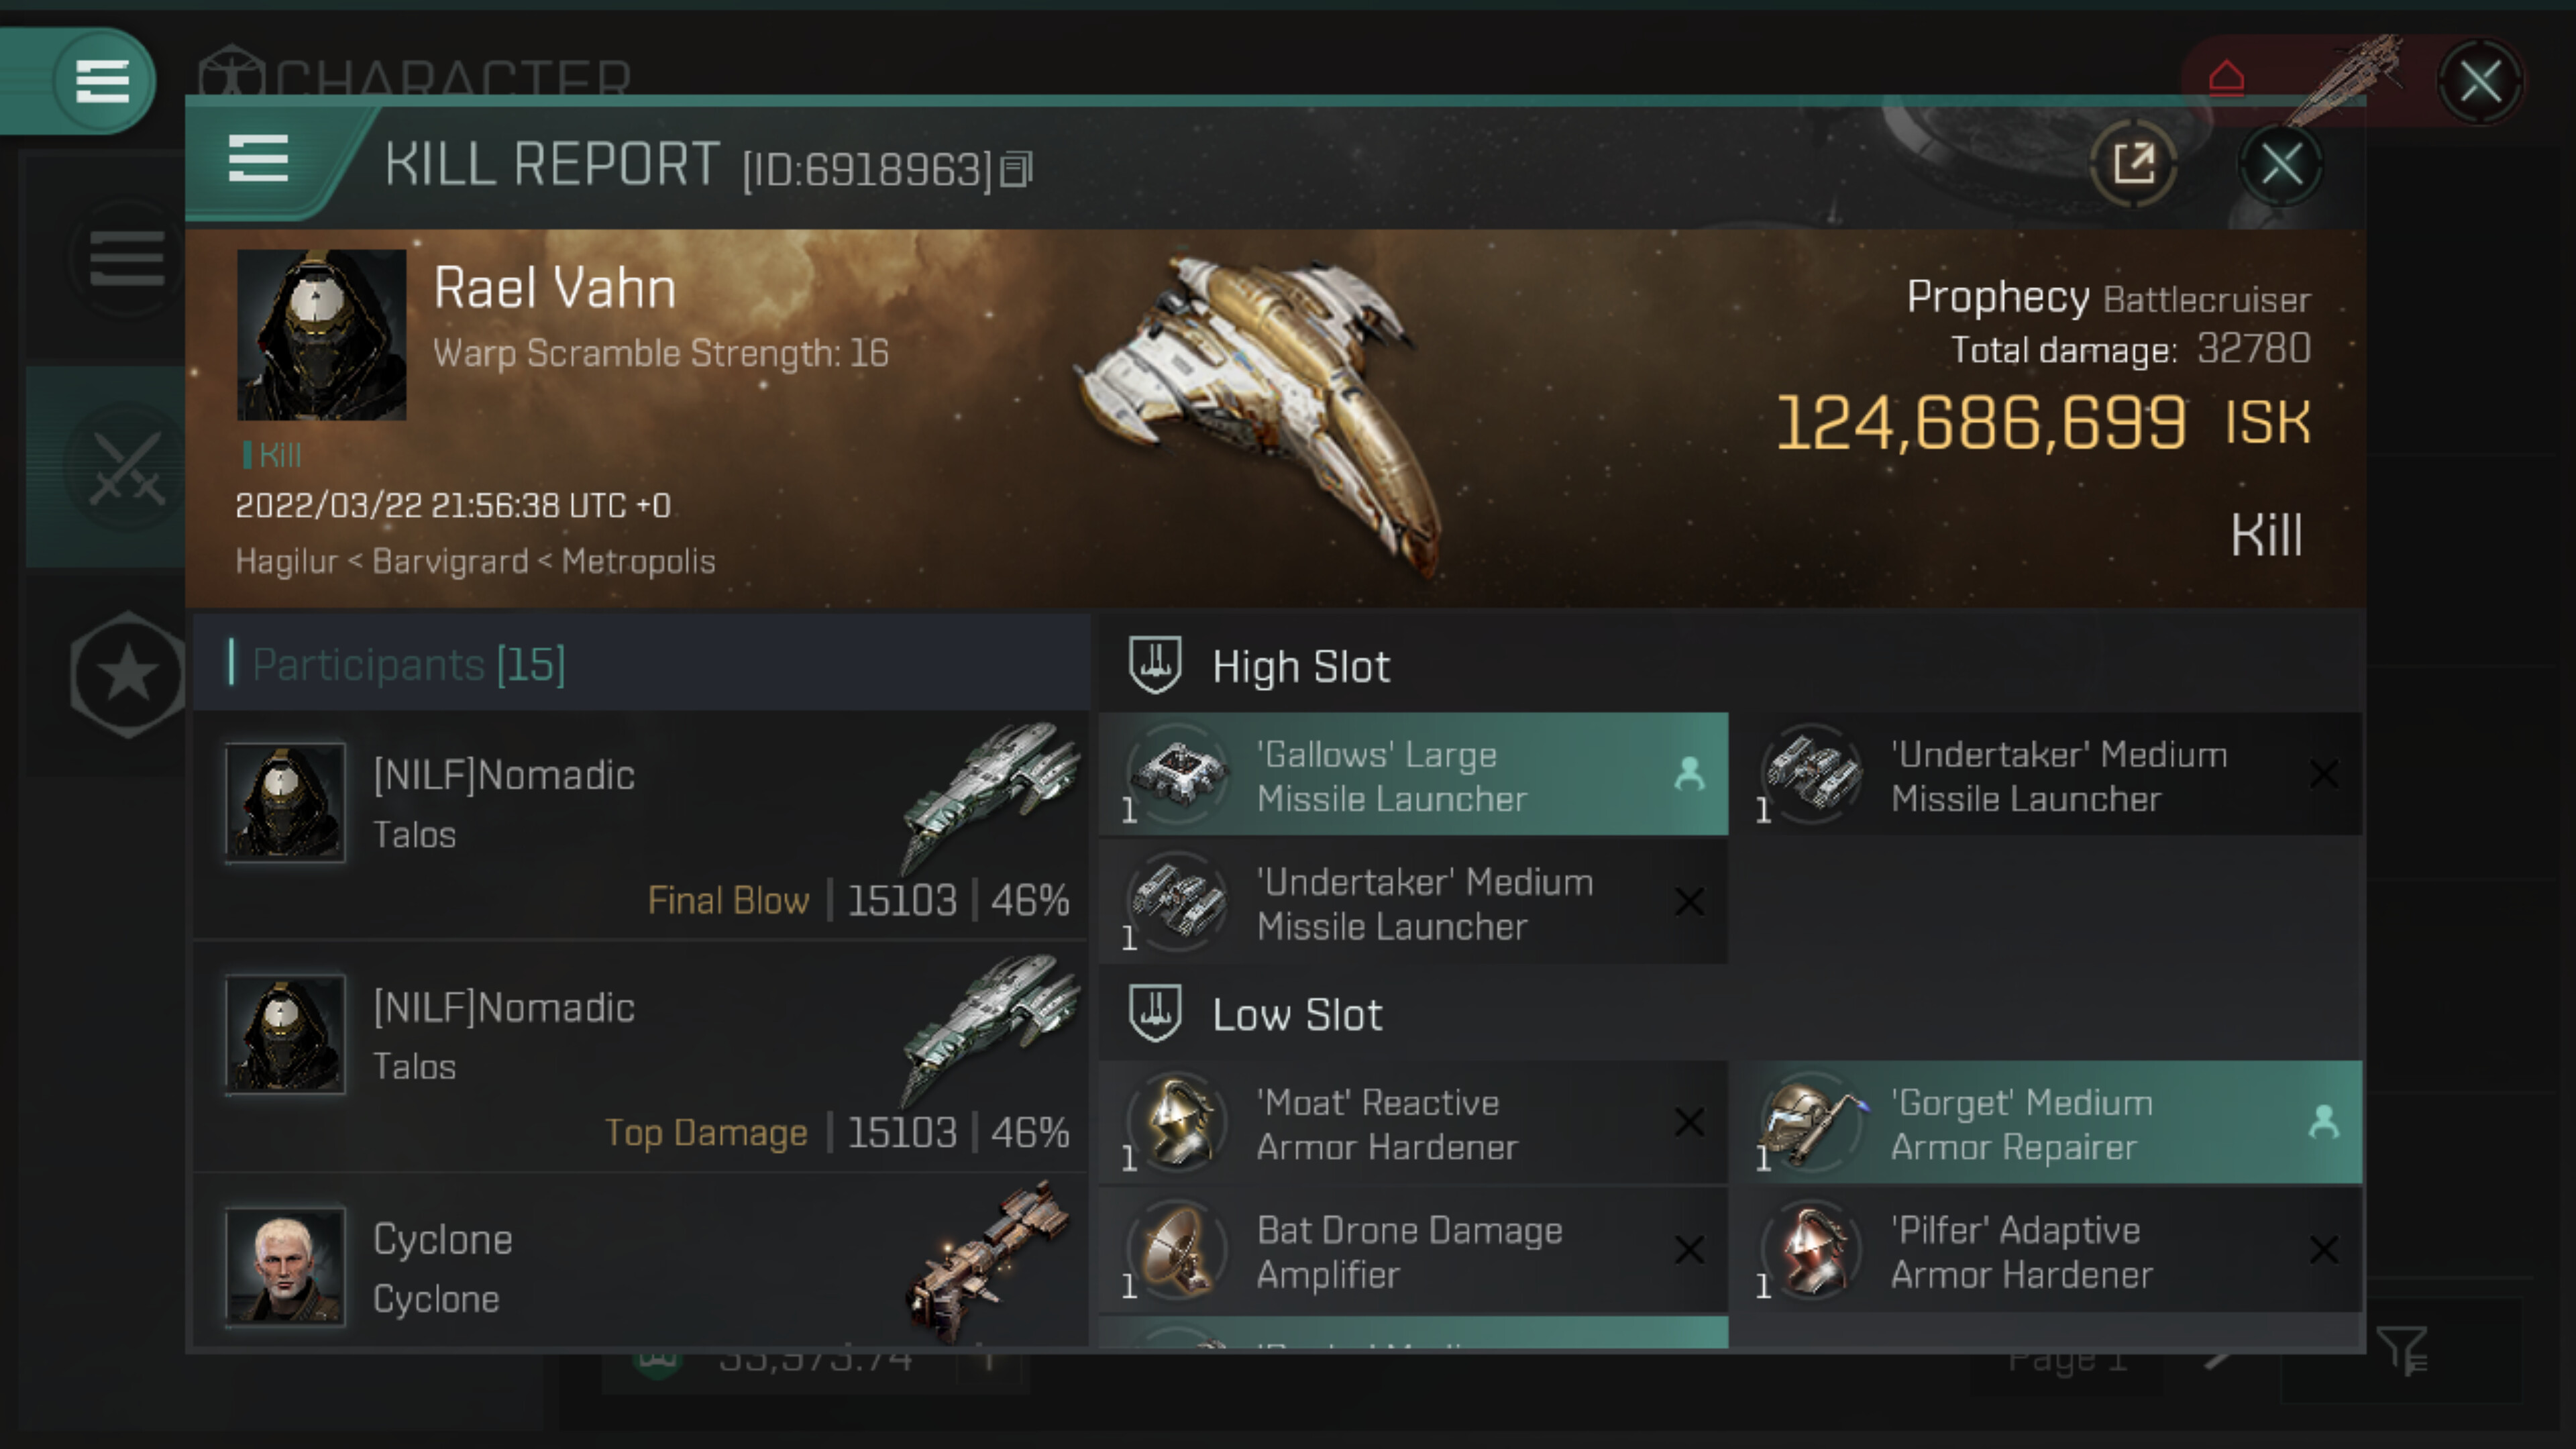Click X beside 'Pilfer' Adaptive Armor Hardener
Image resolution: width=2576 pixels, height=1449 pixels.
(x=2323, y=1250)
